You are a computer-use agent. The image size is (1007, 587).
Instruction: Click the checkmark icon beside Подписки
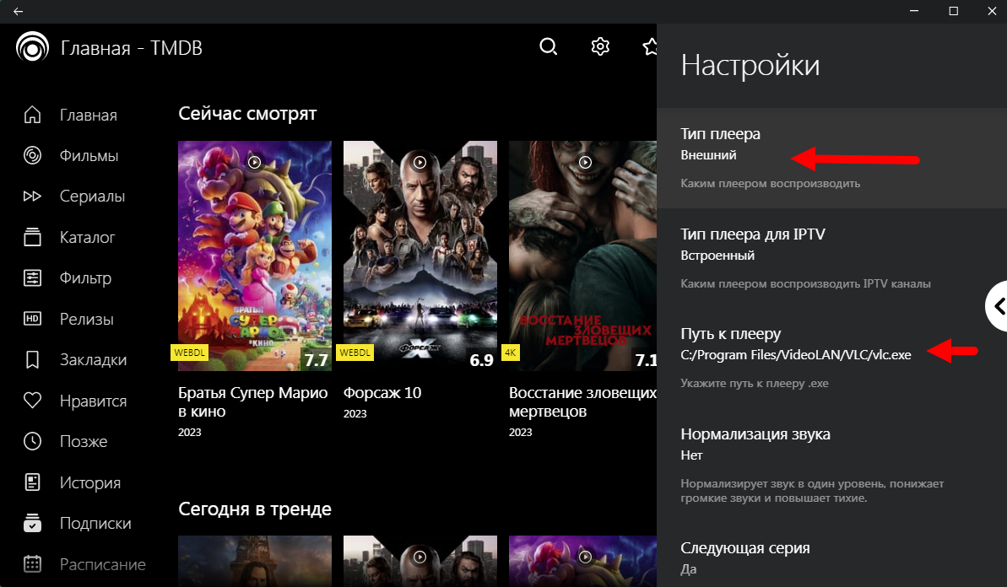[x=32, y=524]
